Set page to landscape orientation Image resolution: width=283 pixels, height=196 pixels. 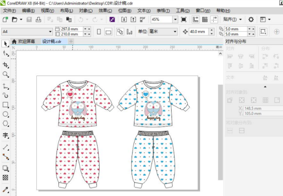(108, 32)
